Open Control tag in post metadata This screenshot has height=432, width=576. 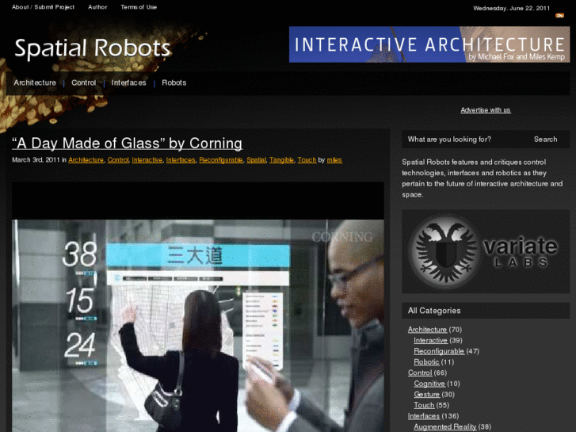point(118,160)
